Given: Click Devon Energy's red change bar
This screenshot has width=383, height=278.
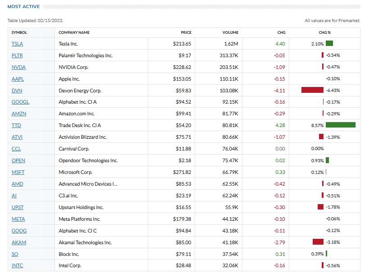Looking at the screenshot, I should point(312,90).
